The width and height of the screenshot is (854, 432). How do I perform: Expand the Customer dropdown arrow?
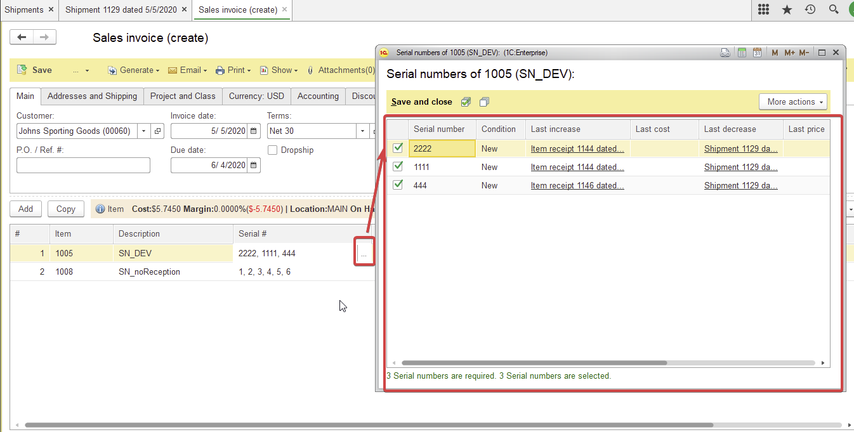(143, 131)
